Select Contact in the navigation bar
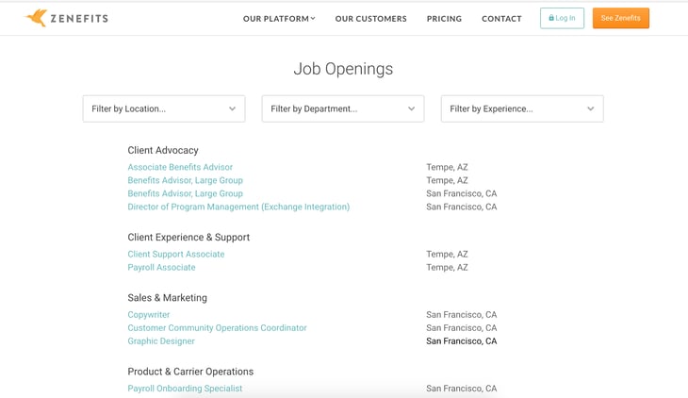The image size is (688, 398). 501,19
